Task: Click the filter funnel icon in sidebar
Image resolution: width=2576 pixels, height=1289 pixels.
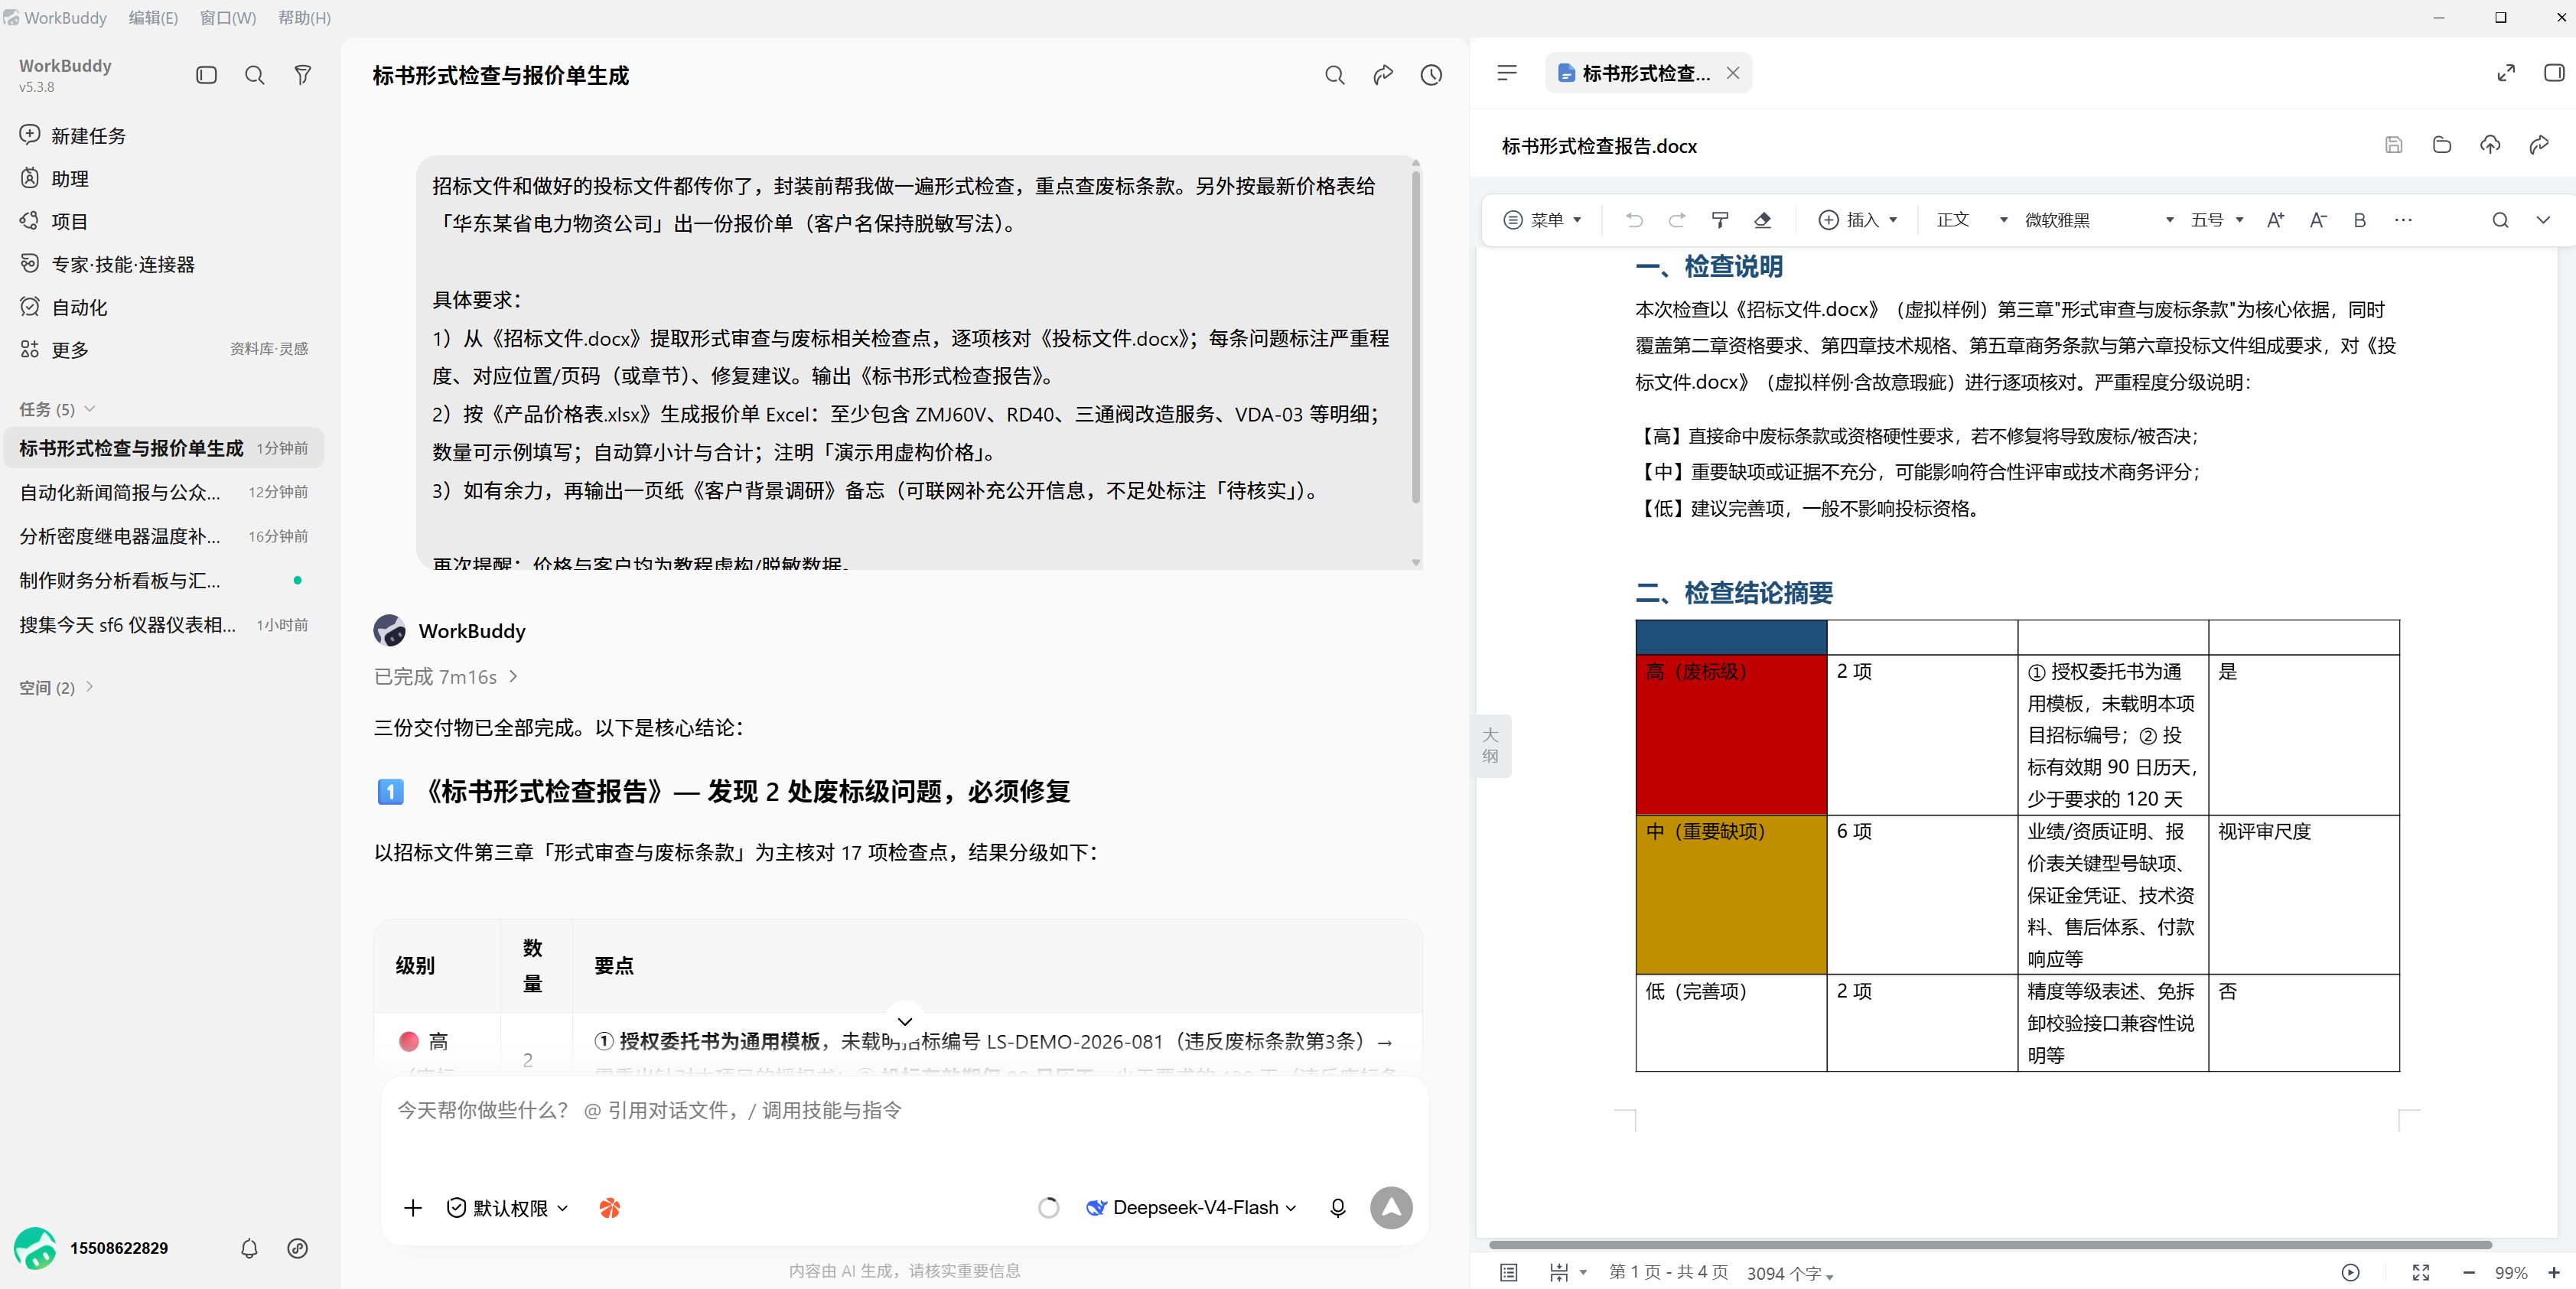Action: pyautogui.click(x=303, y=75)
